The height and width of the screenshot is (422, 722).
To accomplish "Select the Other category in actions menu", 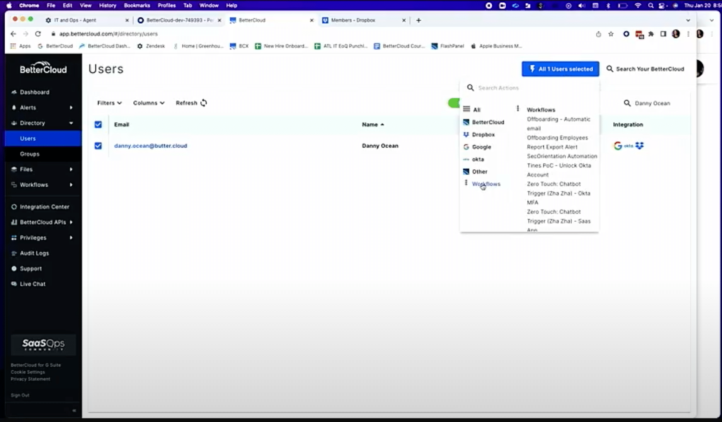I will click(475, 172).
